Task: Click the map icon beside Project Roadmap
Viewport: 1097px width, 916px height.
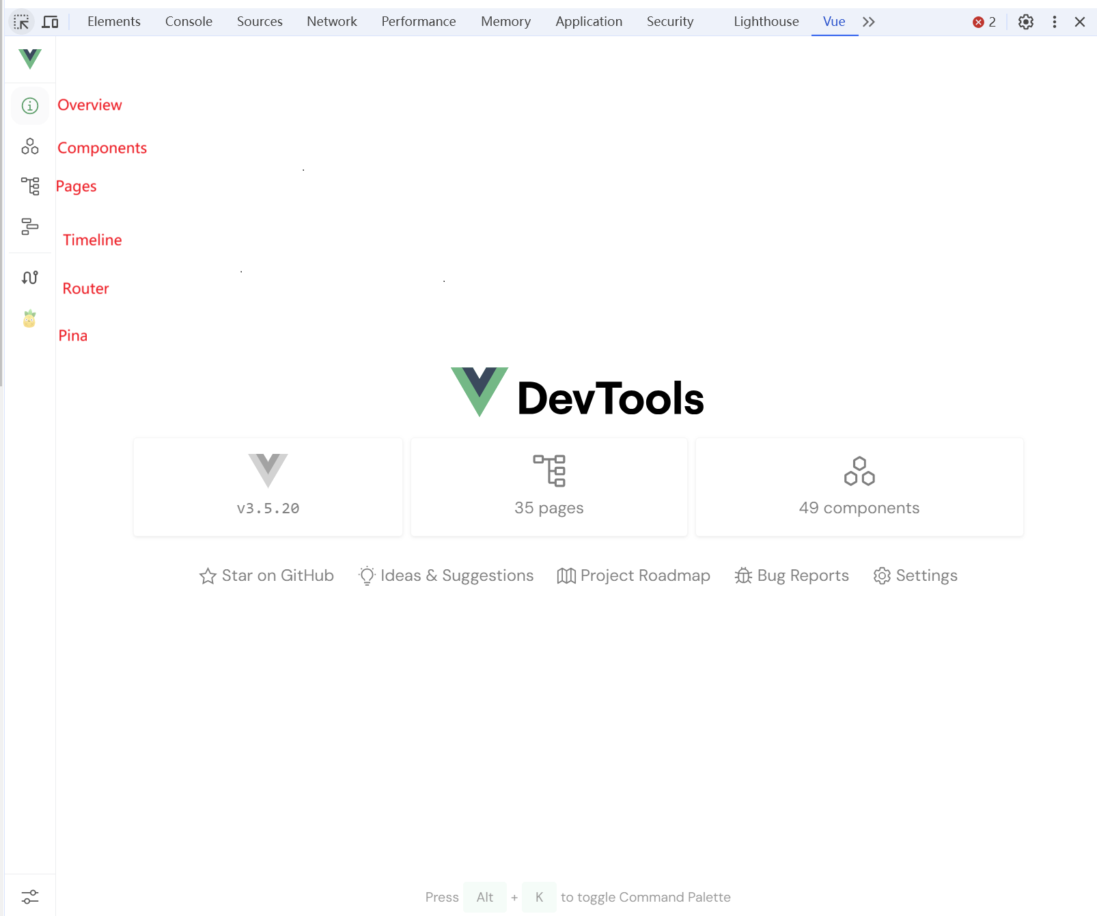Action: [566, 576]
